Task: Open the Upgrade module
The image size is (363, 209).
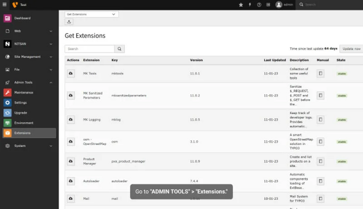Action: coord(29,113)
